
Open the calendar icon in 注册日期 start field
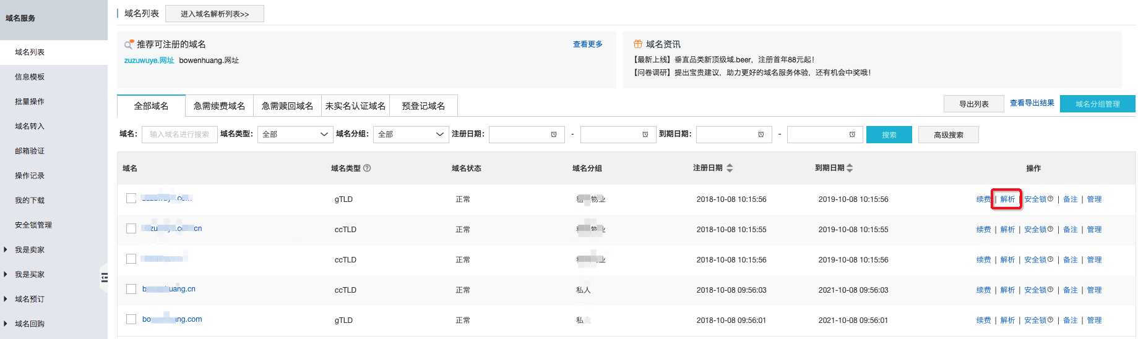(554, 135)
